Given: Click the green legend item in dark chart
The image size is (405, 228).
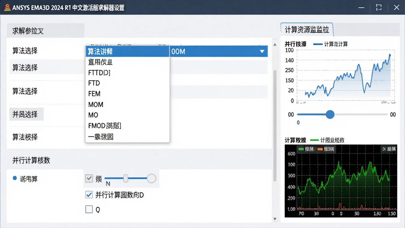Looking at the screenshot, I should 306,149.
